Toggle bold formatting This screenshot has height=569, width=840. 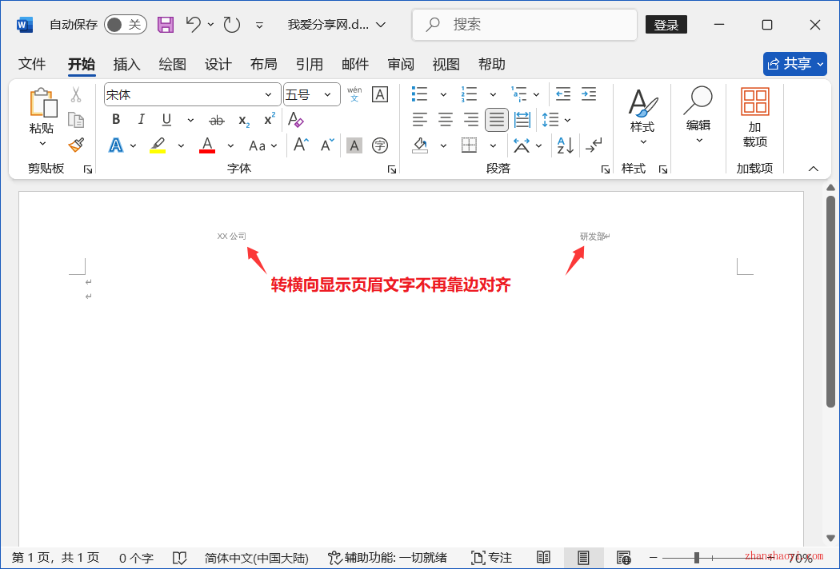click(x=116, y=119)
